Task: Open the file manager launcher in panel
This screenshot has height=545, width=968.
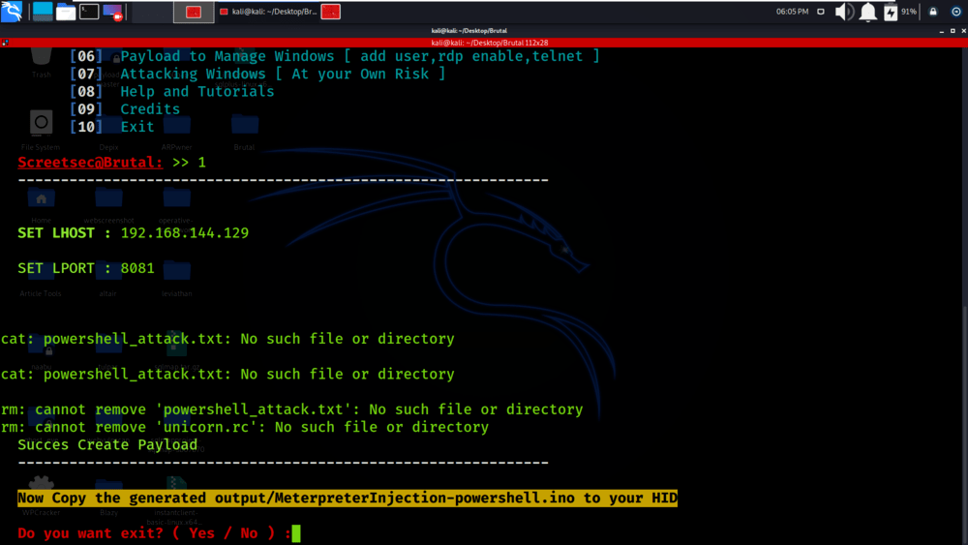Action: tap(66, 11)
